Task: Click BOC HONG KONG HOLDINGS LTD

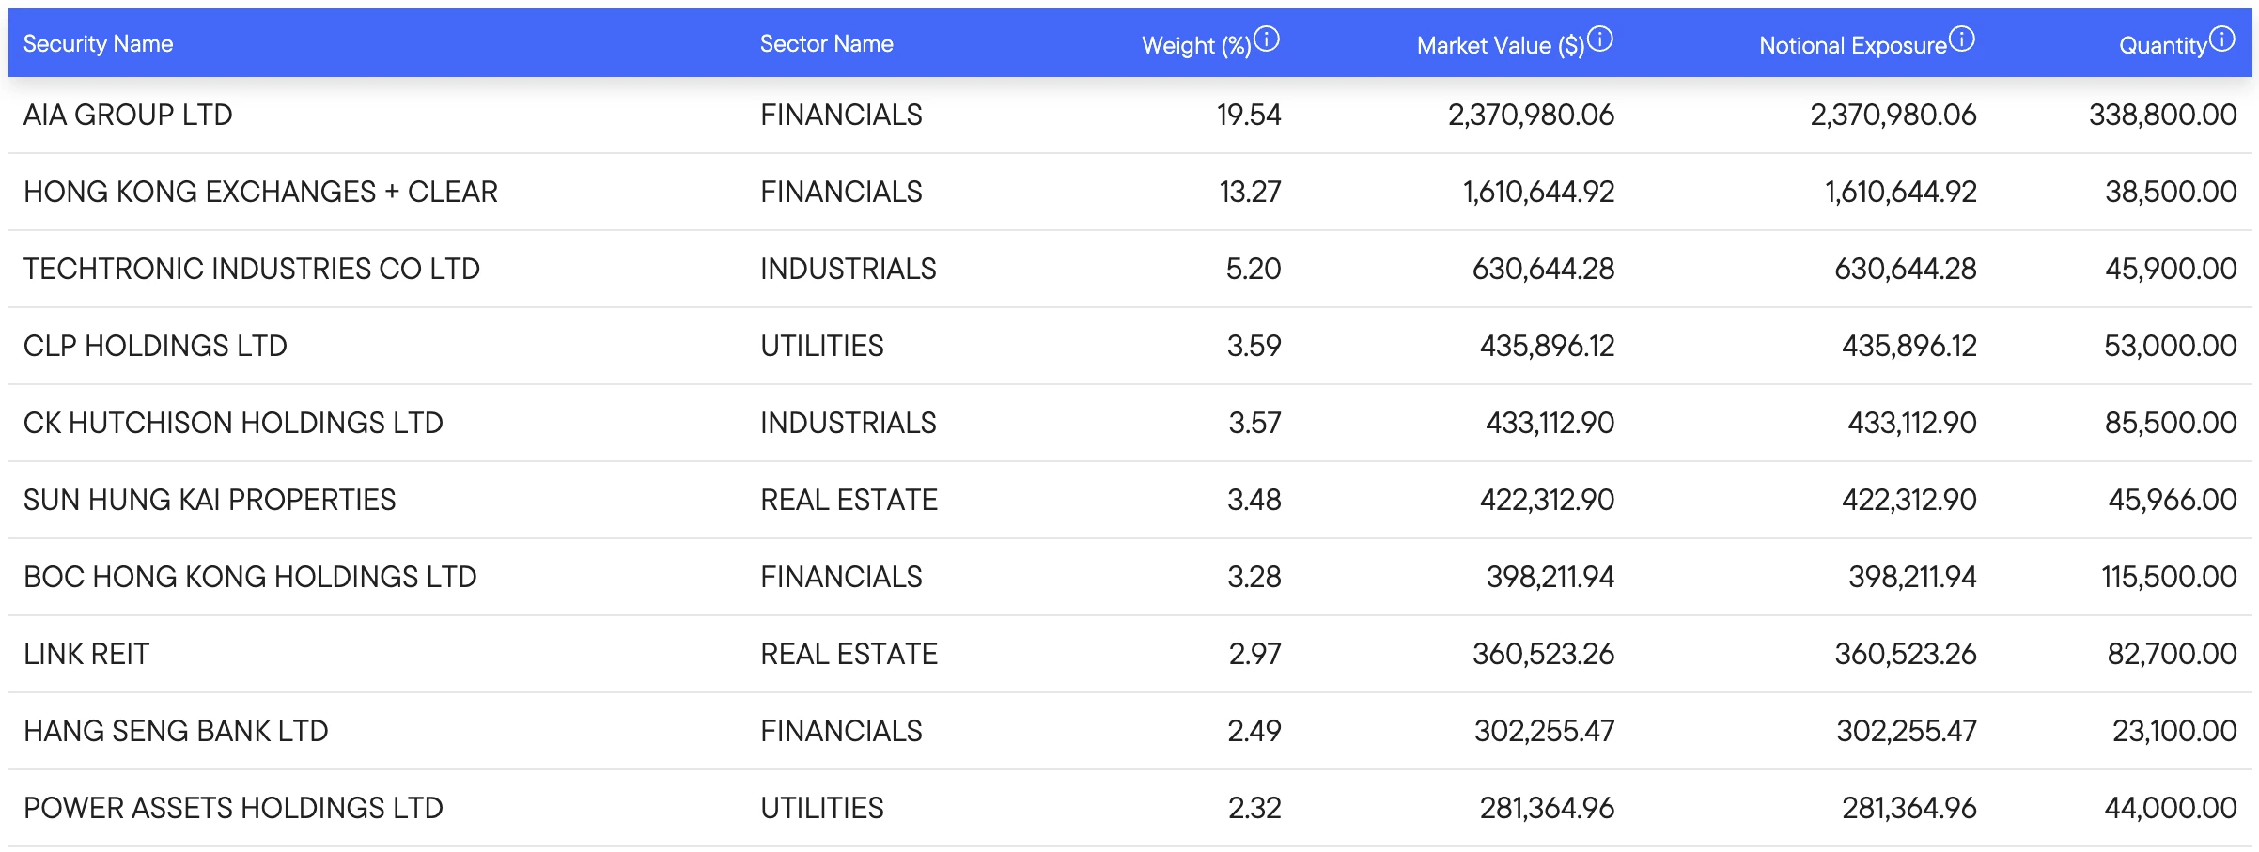Action: (x=250, y=577)
